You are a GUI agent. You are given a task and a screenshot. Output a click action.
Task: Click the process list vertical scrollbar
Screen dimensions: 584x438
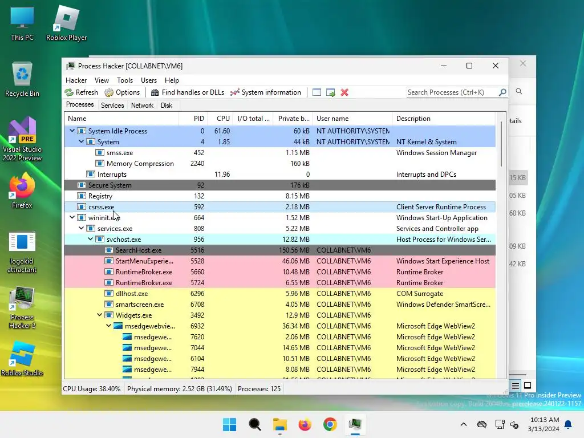click(501, 144)
